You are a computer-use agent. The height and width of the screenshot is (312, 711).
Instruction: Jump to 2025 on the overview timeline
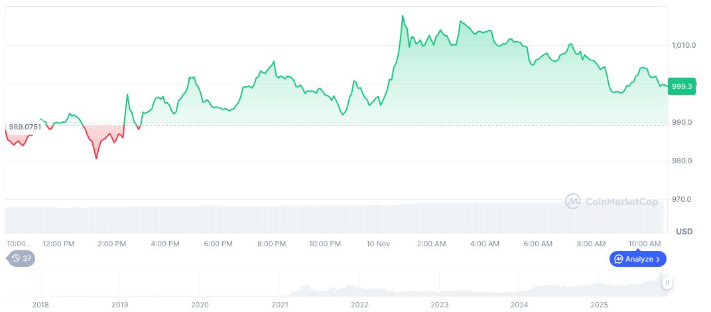600,305
